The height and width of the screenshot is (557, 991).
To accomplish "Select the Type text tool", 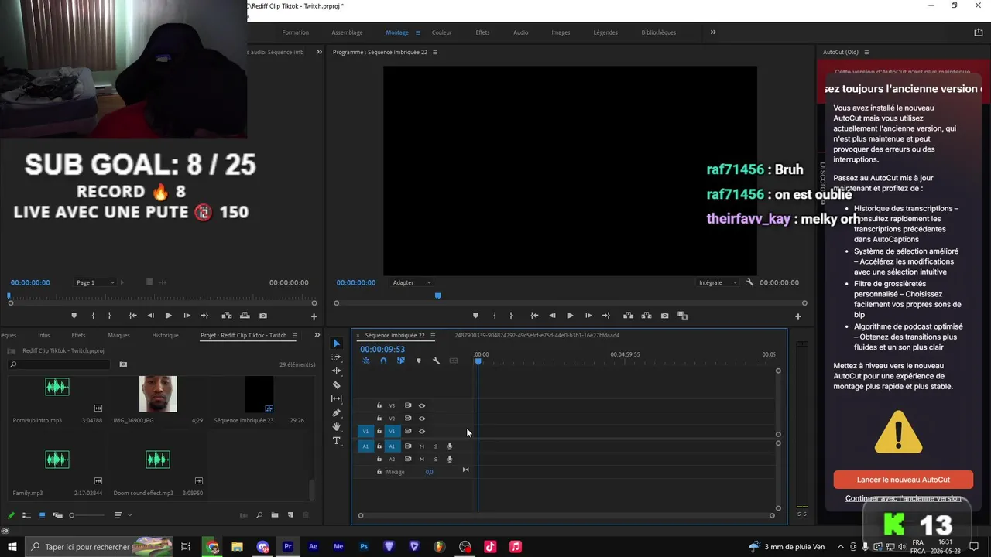I will (x=336, y=441).
